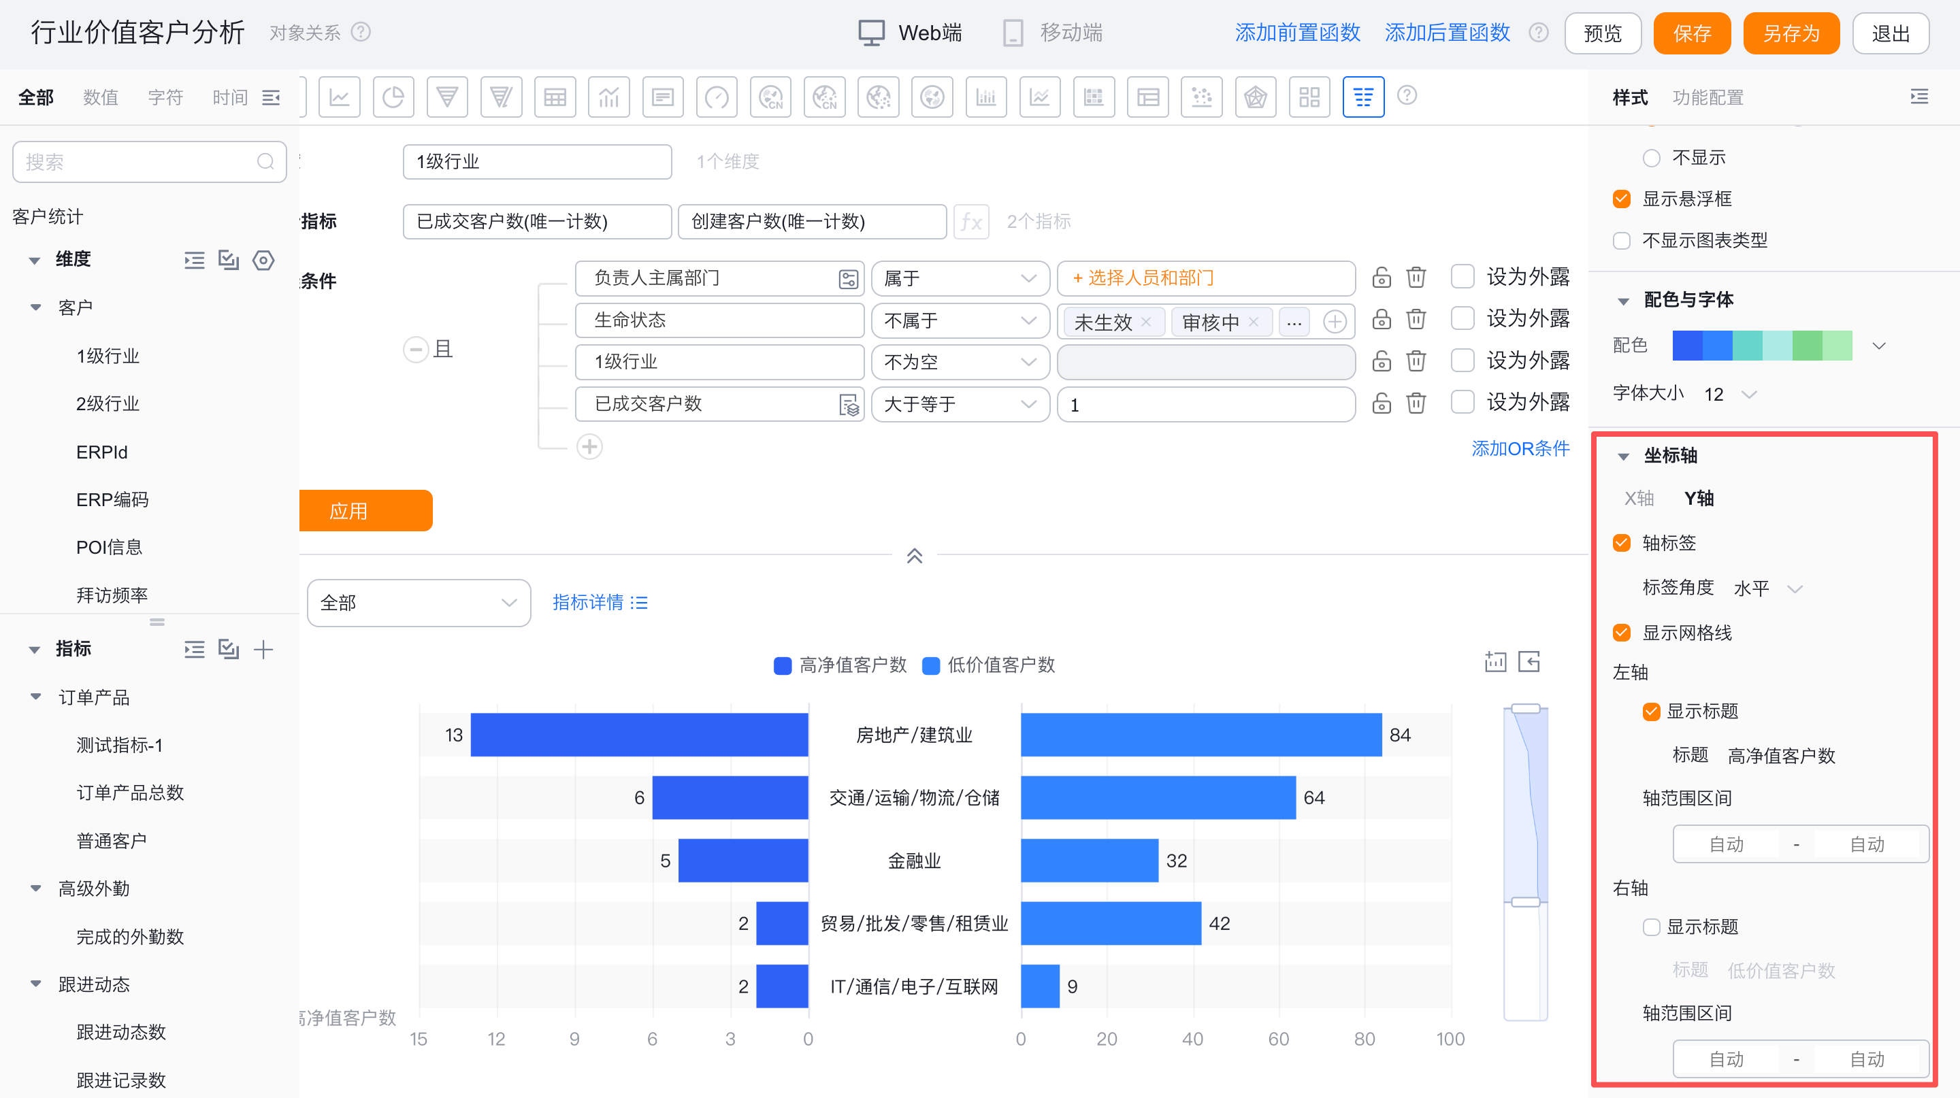
Task: Open the 全部 filter dropdown
Action: [x=419, y=603]
